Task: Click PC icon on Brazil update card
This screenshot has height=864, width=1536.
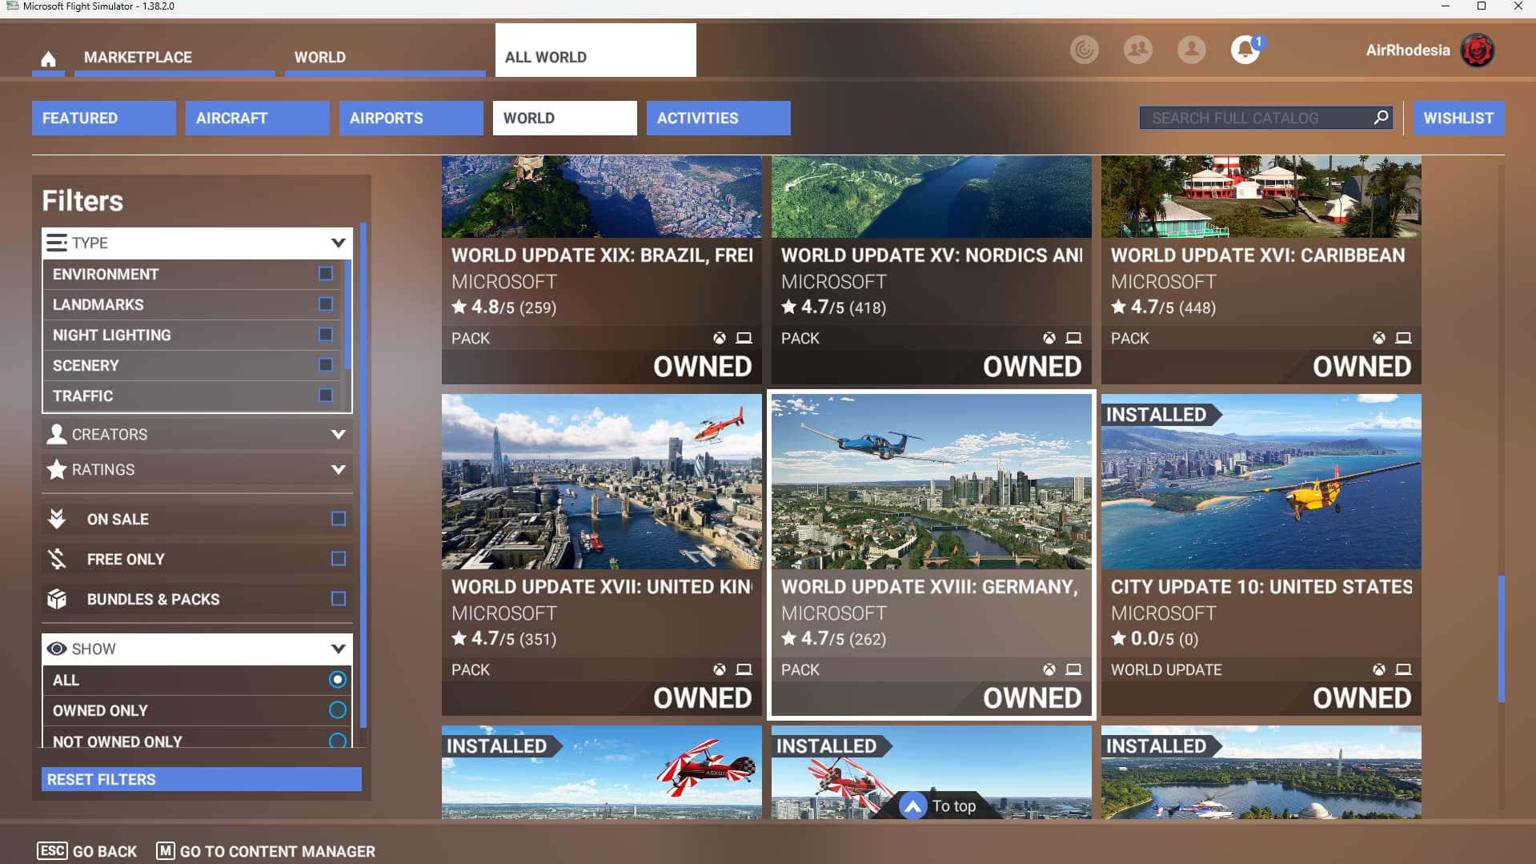Action: pyautogui.click(x=744, y=338)
